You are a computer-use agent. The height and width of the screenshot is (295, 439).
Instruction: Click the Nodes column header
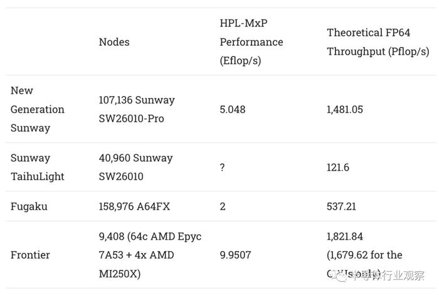(114, 42)
